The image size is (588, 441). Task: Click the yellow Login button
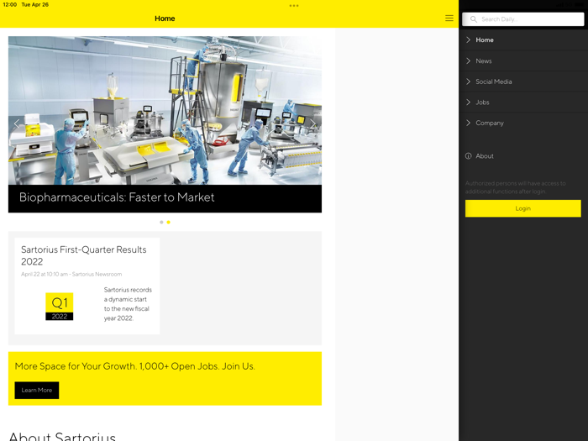pyautogui.click(x=523, y=208)
